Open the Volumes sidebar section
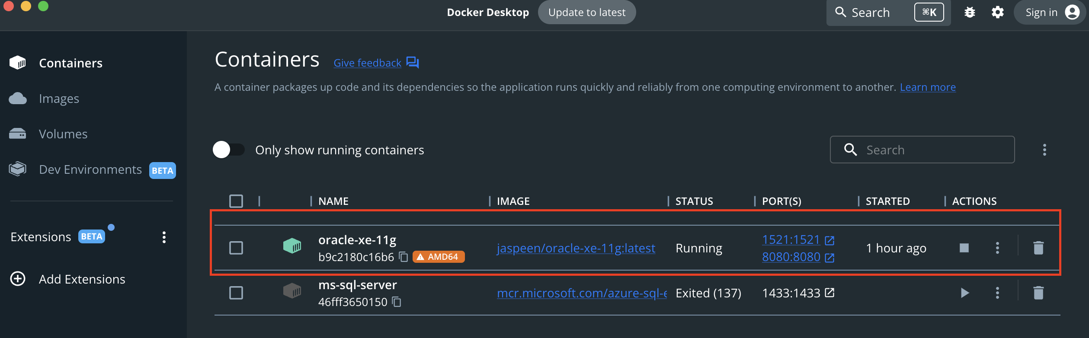Image resolution: width=1089 pixels, height=338 pixels. point(63,134)
